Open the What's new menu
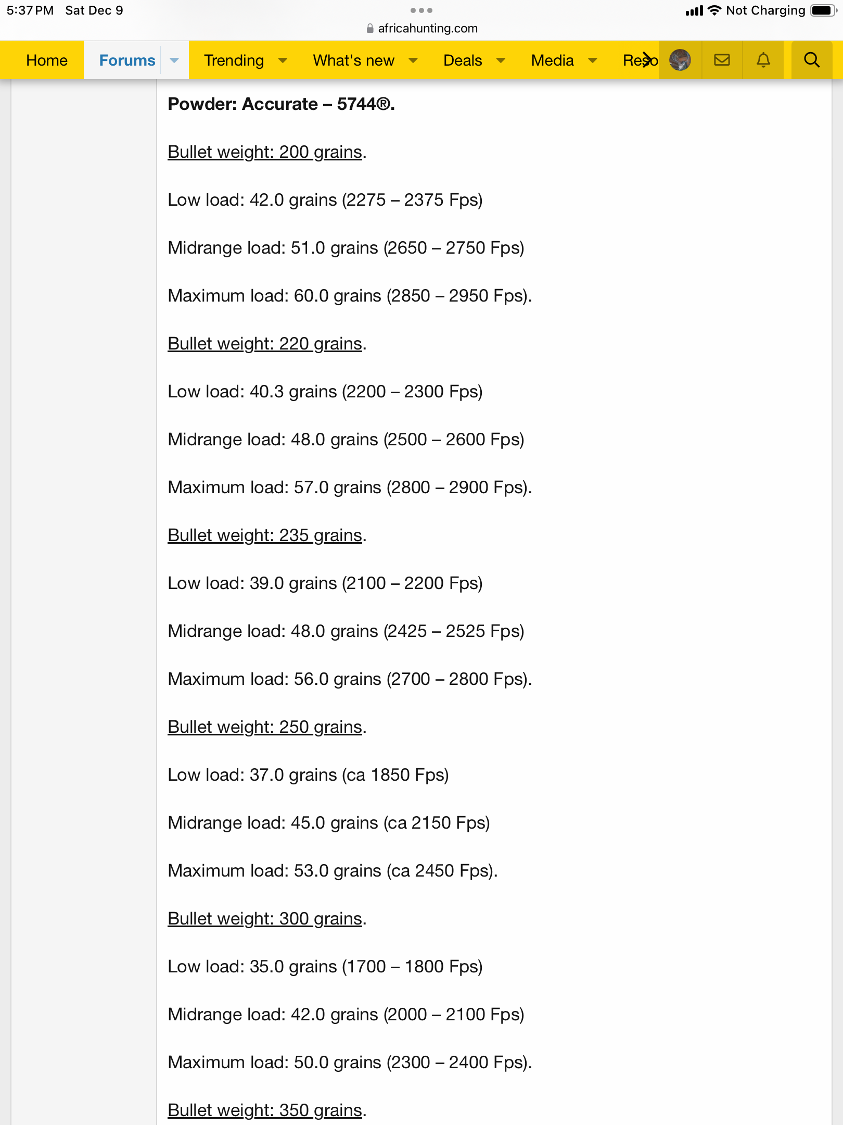This screenshot has width=843, height=1125. 354,60
